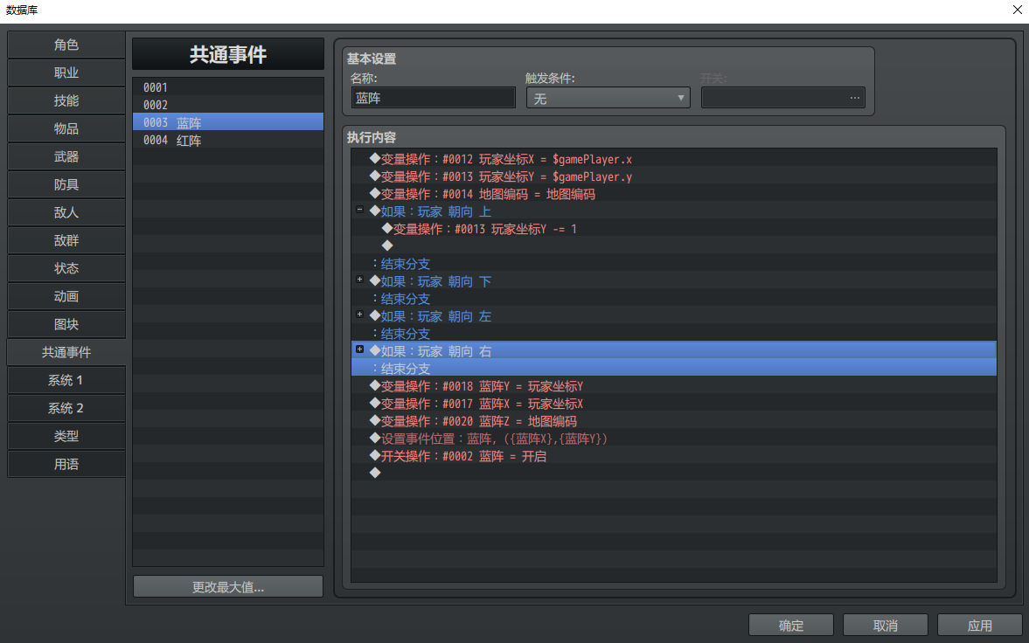The width and height of the screenshot is (1029, 643).
Task: Open the 触发条件 dropdown
Action: (608, 98)
